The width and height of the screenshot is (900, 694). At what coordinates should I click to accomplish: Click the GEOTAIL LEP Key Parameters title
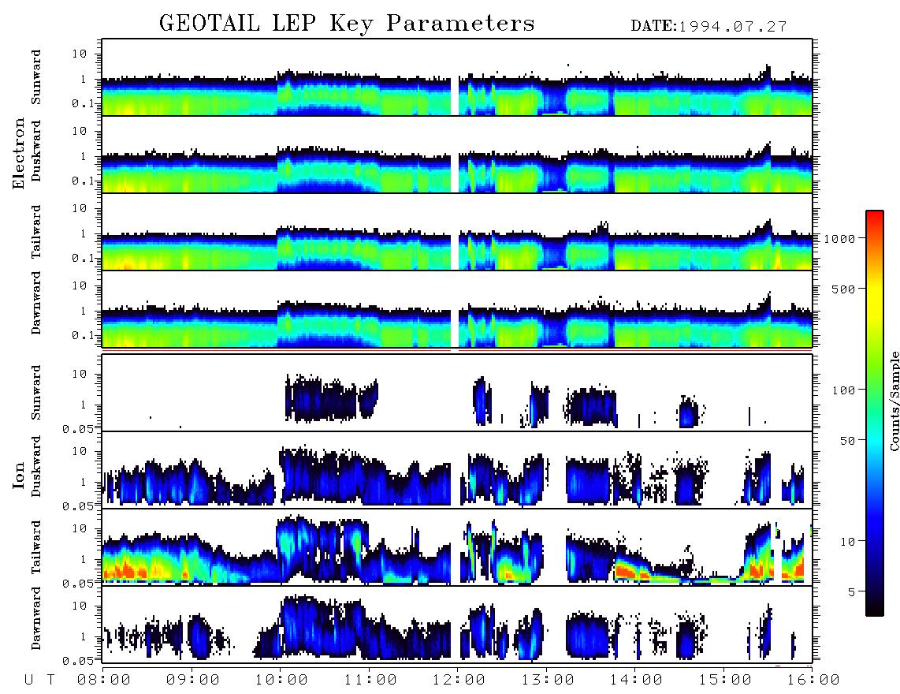pyautogui.click(x=347, y=24)
